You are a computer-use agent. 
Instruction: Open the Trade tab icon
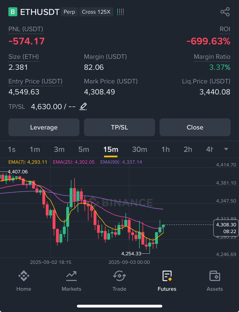pos(119,276)
